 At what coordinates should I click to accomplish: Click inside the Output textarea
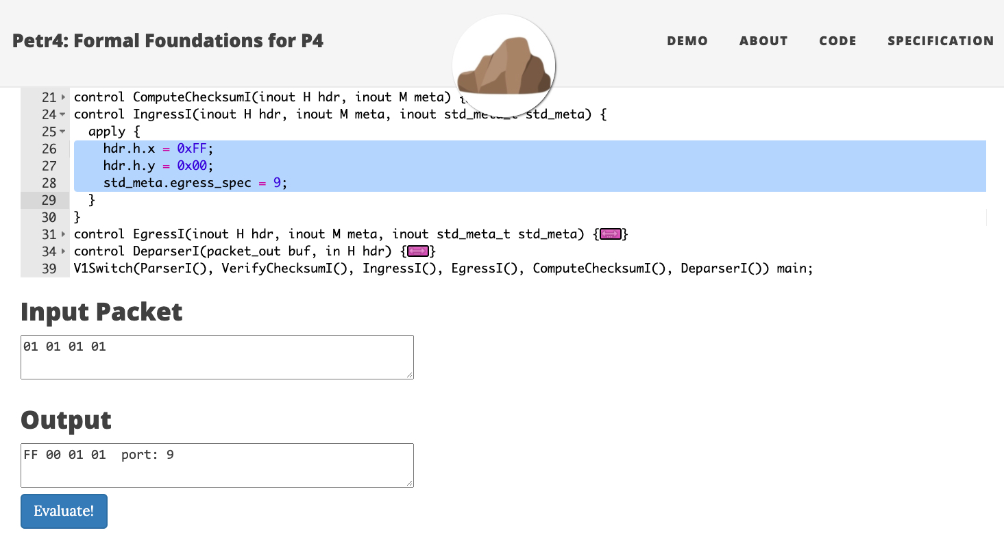tap(217, 465)
